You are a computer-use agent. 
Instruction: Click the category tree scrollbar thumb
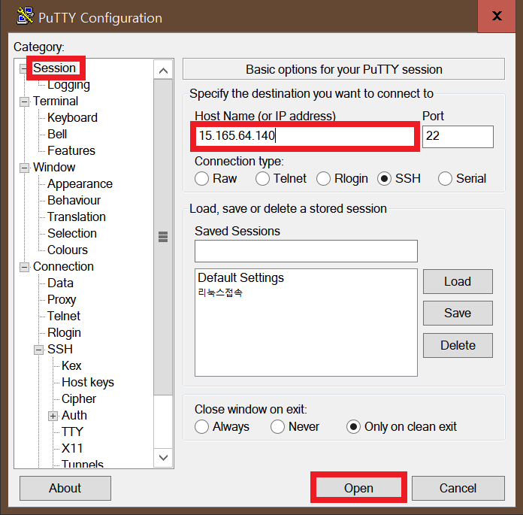click(x=163, y=237)
